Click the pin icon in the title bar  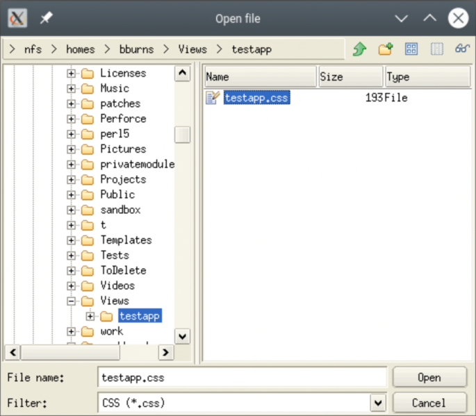tap(46, 19)
